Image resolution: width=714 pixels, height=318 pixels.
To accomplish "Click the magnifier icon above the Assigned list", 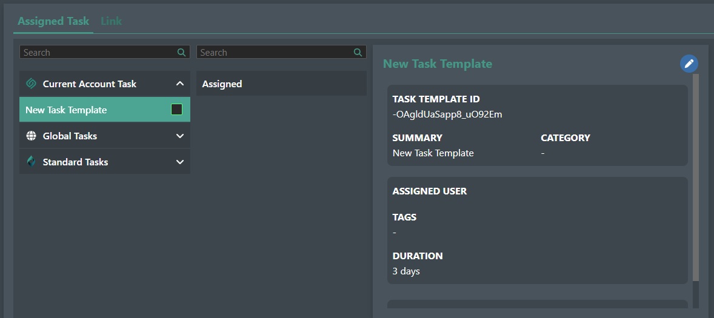I will tap(358, 52).
